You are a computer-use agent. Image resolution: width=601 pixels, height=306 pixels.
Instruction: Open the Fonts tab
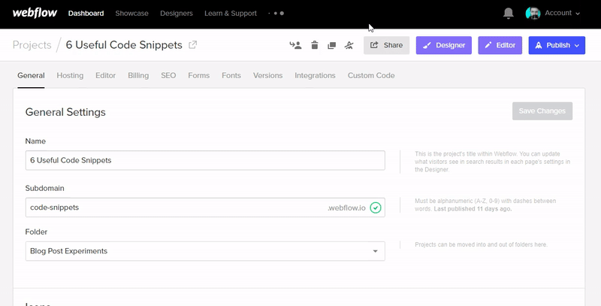231,75
